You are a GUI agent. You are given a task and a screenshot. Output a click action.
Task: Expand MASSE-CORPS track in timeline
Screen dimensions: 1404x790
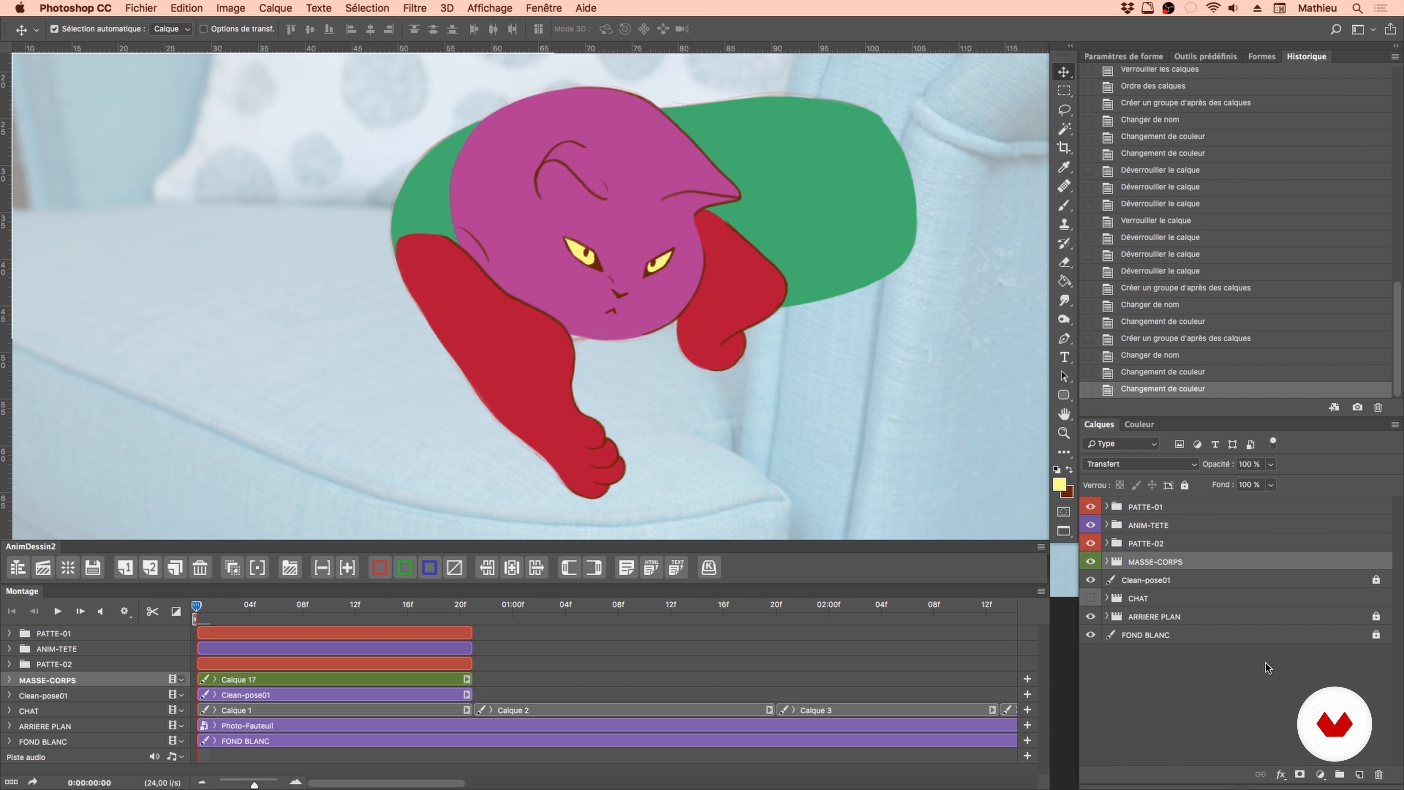[x=9, y=680]
